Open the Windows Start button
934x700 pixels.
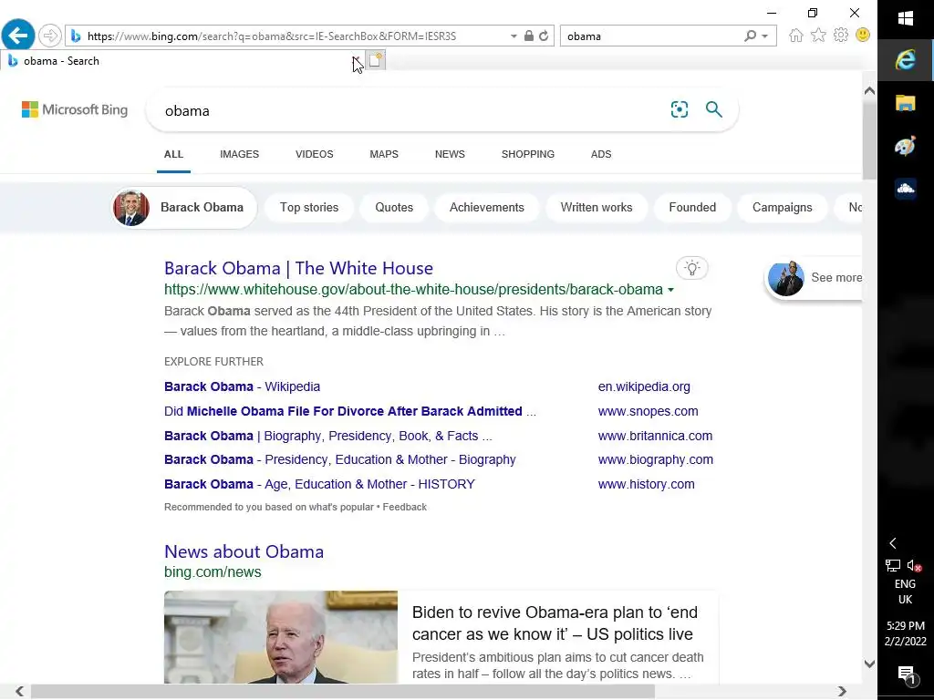pyautogui.click(x=906, y=18)
